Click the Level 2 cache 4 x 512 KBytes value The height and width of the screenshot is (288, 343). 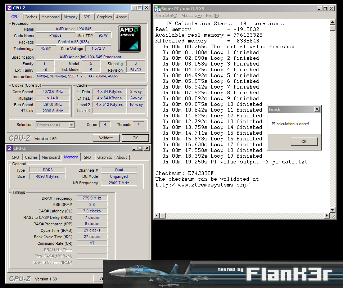tap(109, 104)
